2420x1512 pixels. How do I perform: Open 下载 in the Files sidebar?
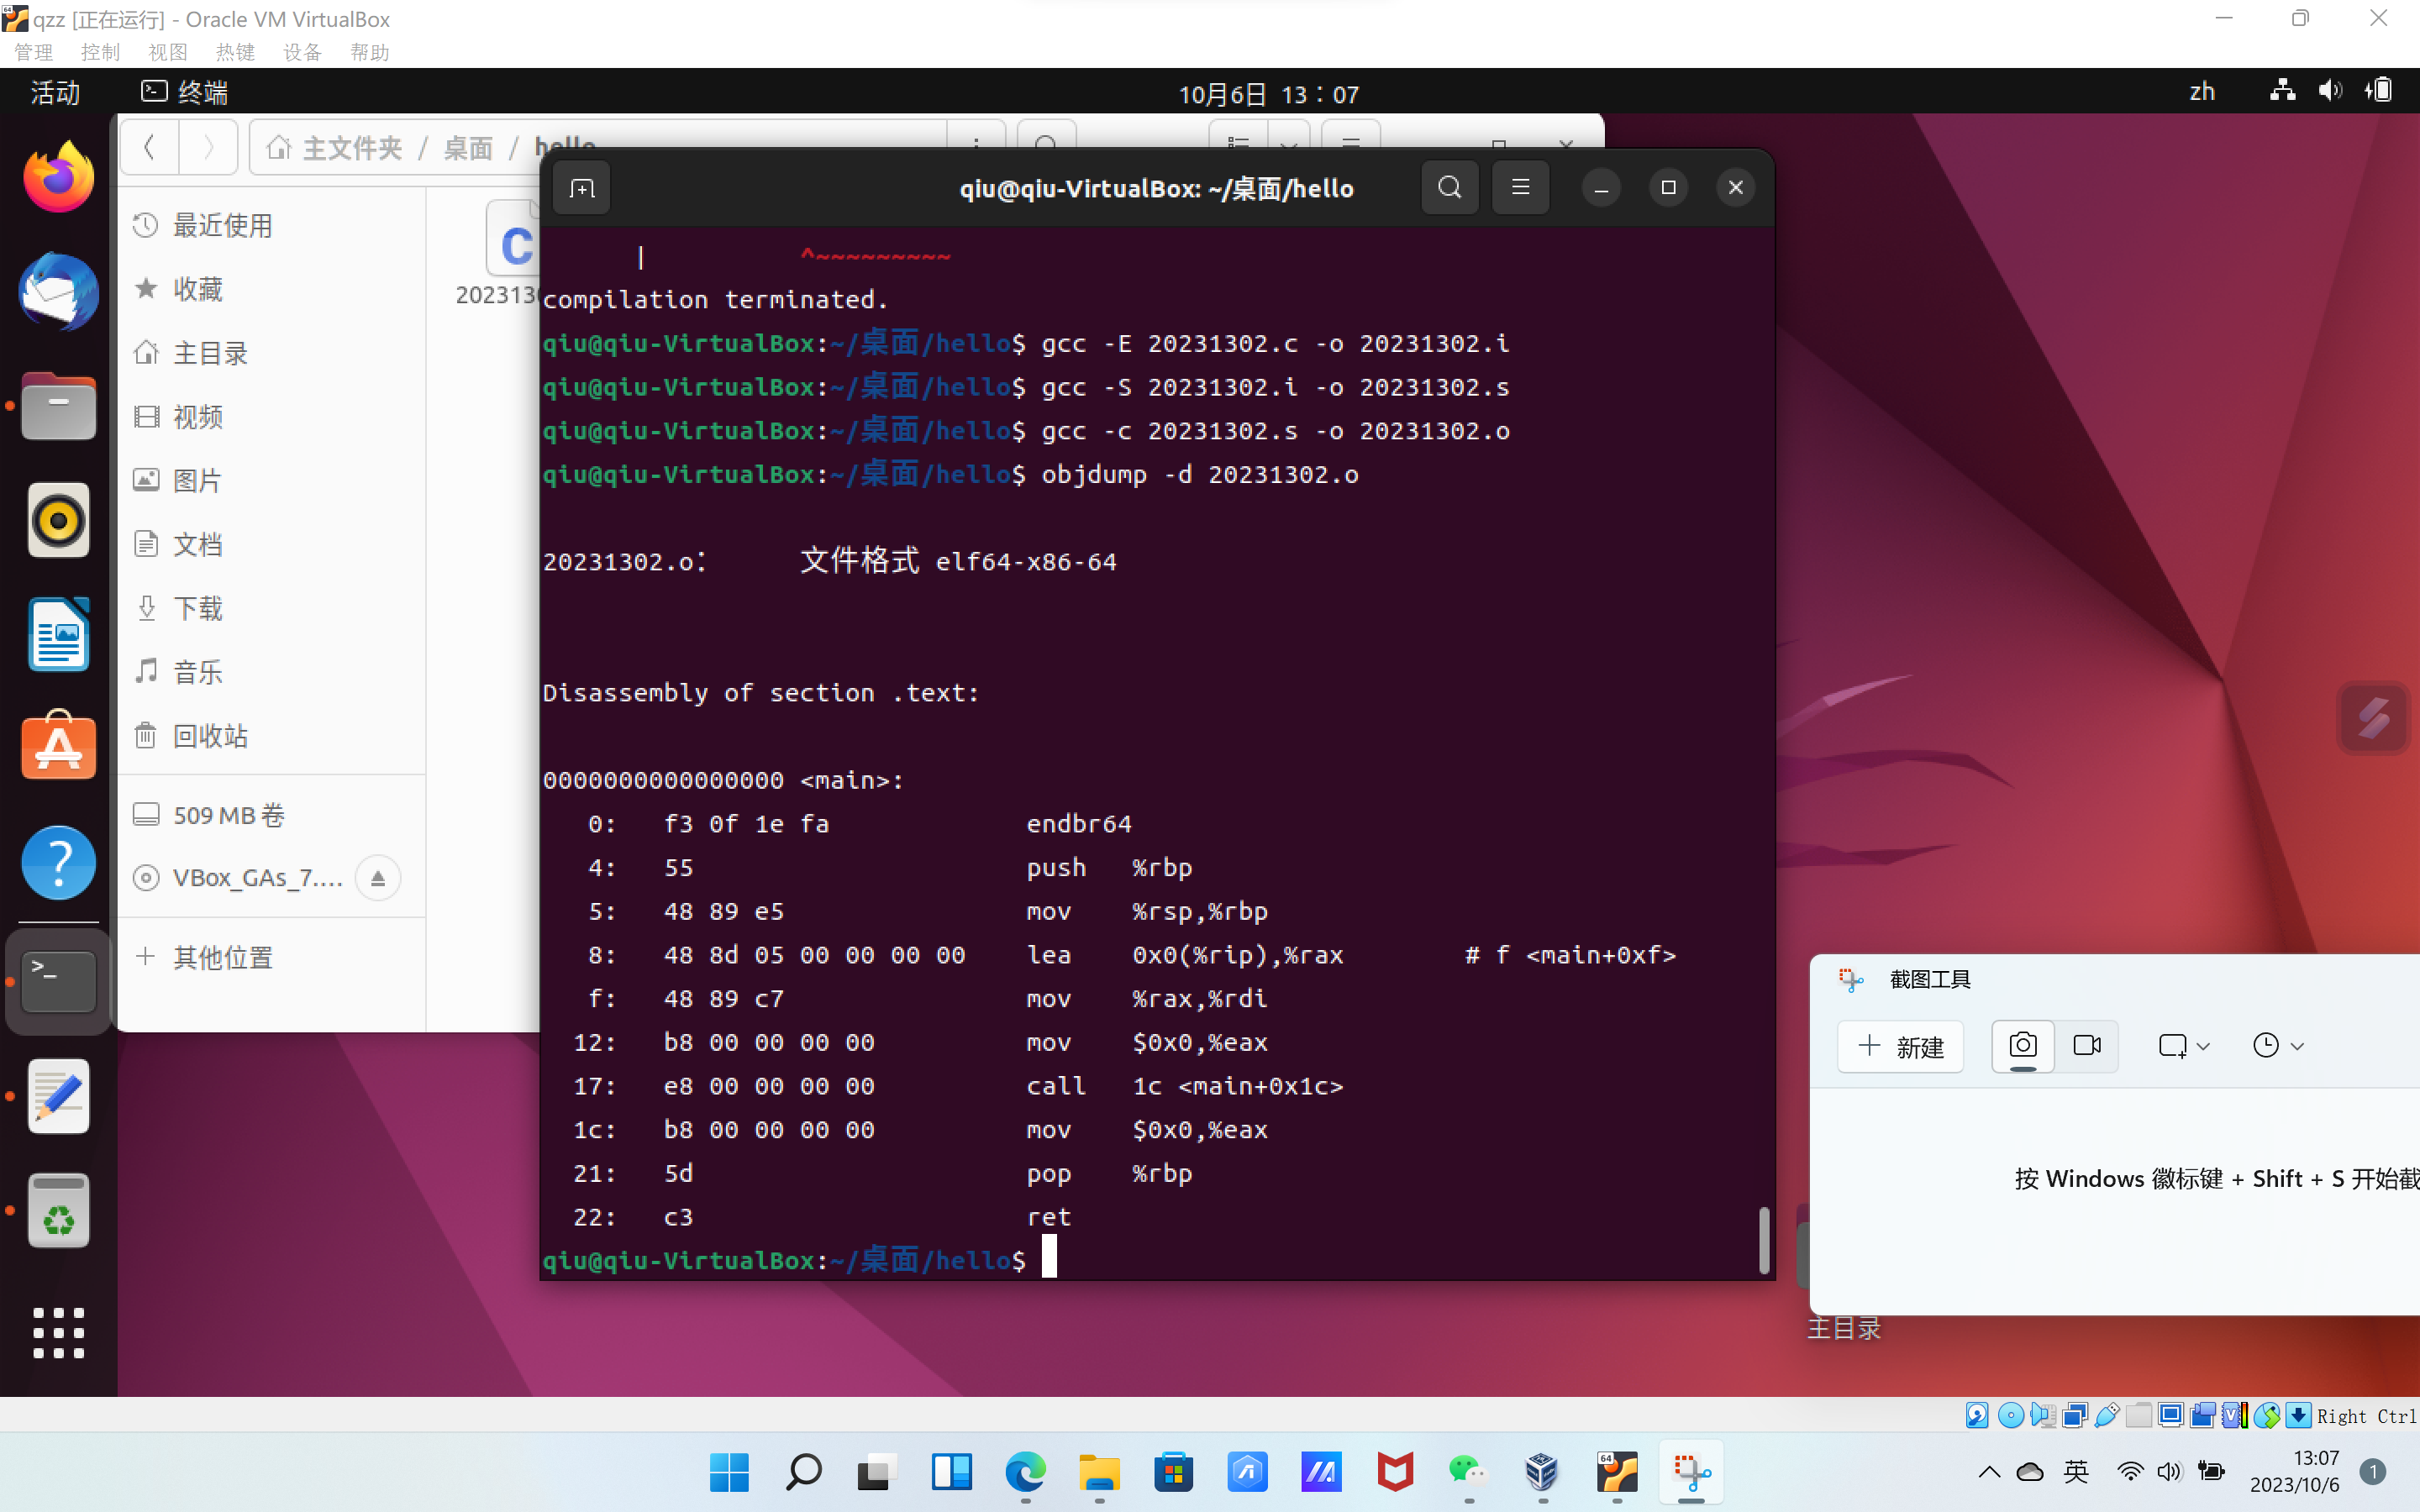pyautogui.click(x=272, y=608)
